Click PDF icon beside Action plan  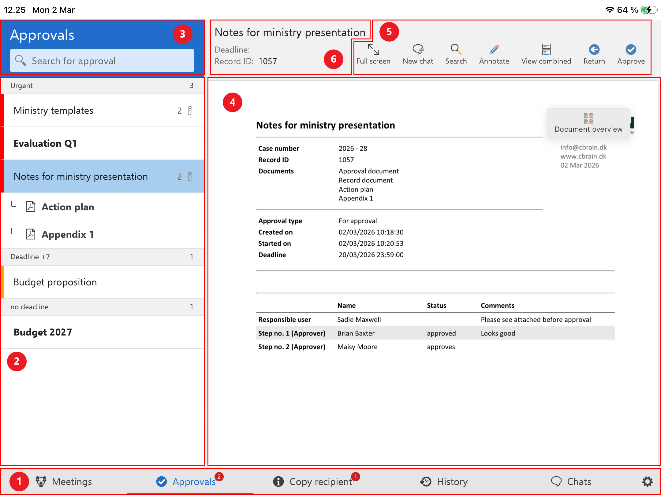pyautogui.click(x=31, y=207)
